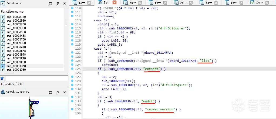This screenshot has height=119, width=276.
Task: Click LABEL_38 goto target
Action: click(119, 40)
